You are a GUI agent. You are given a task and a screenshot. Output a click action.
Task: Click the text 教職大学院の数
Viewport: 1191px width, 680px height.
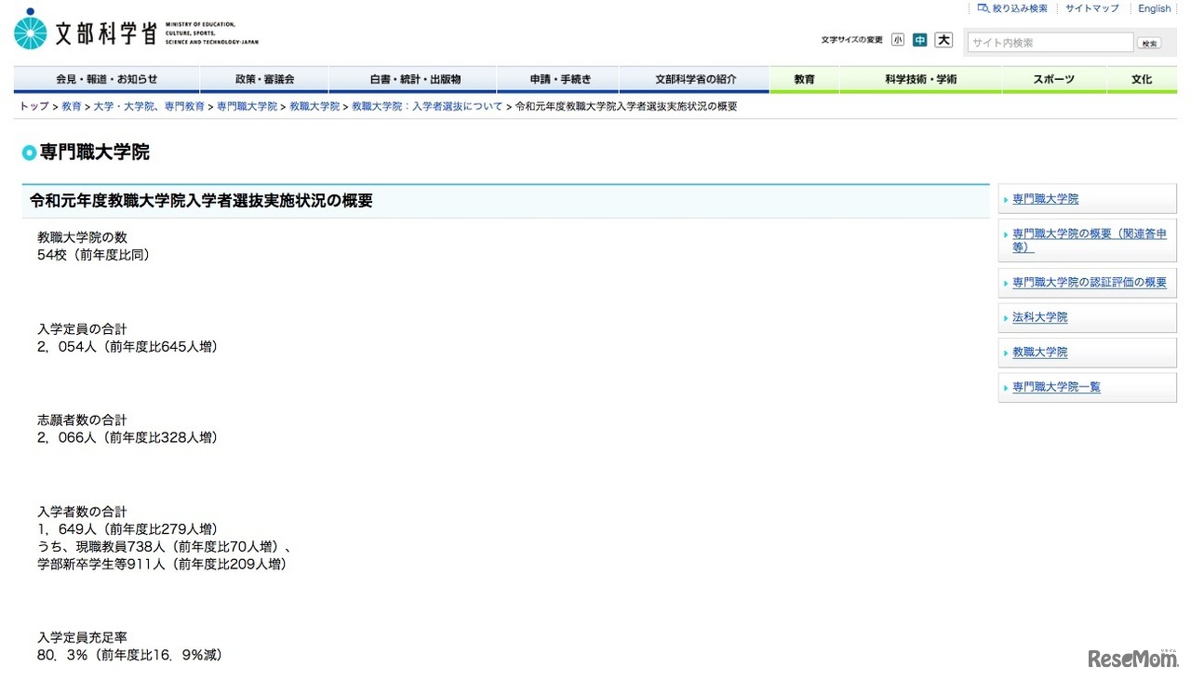(82, 237)
